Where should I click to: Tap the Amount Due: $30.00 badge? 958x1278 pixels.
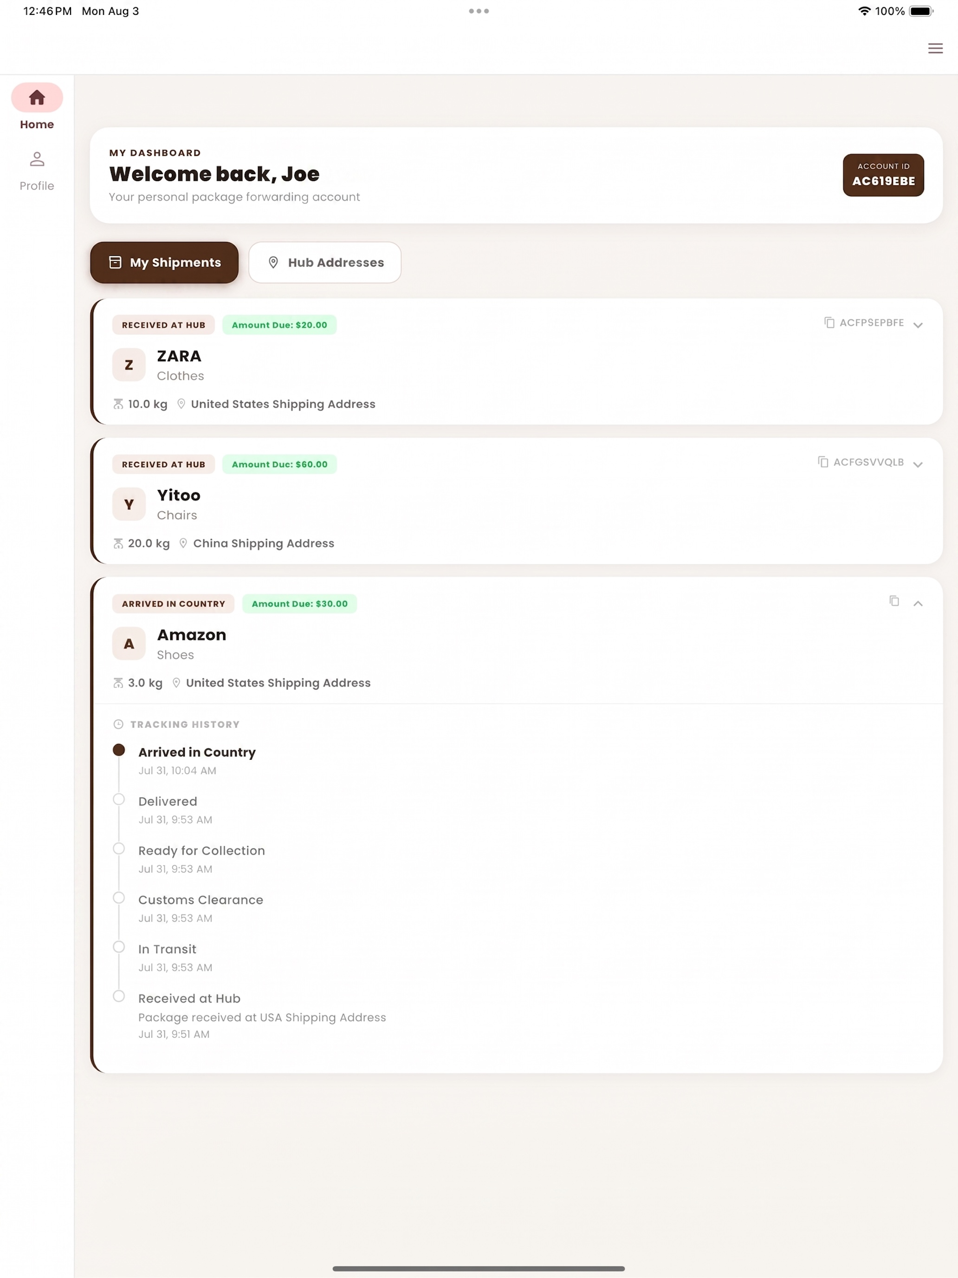click(x=299, y=604)
